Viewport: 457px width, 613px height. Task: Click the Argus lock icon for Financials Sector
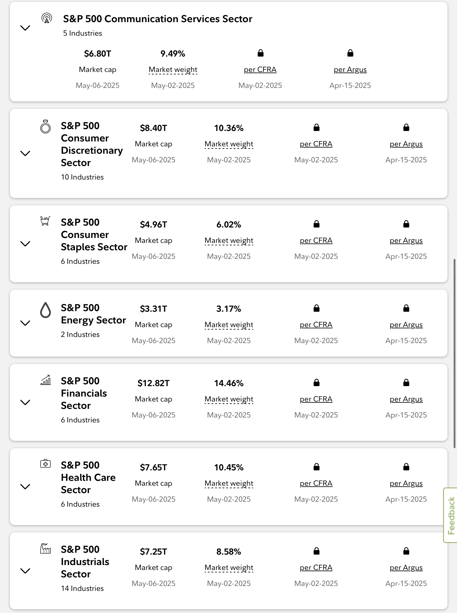click(406, 383)
